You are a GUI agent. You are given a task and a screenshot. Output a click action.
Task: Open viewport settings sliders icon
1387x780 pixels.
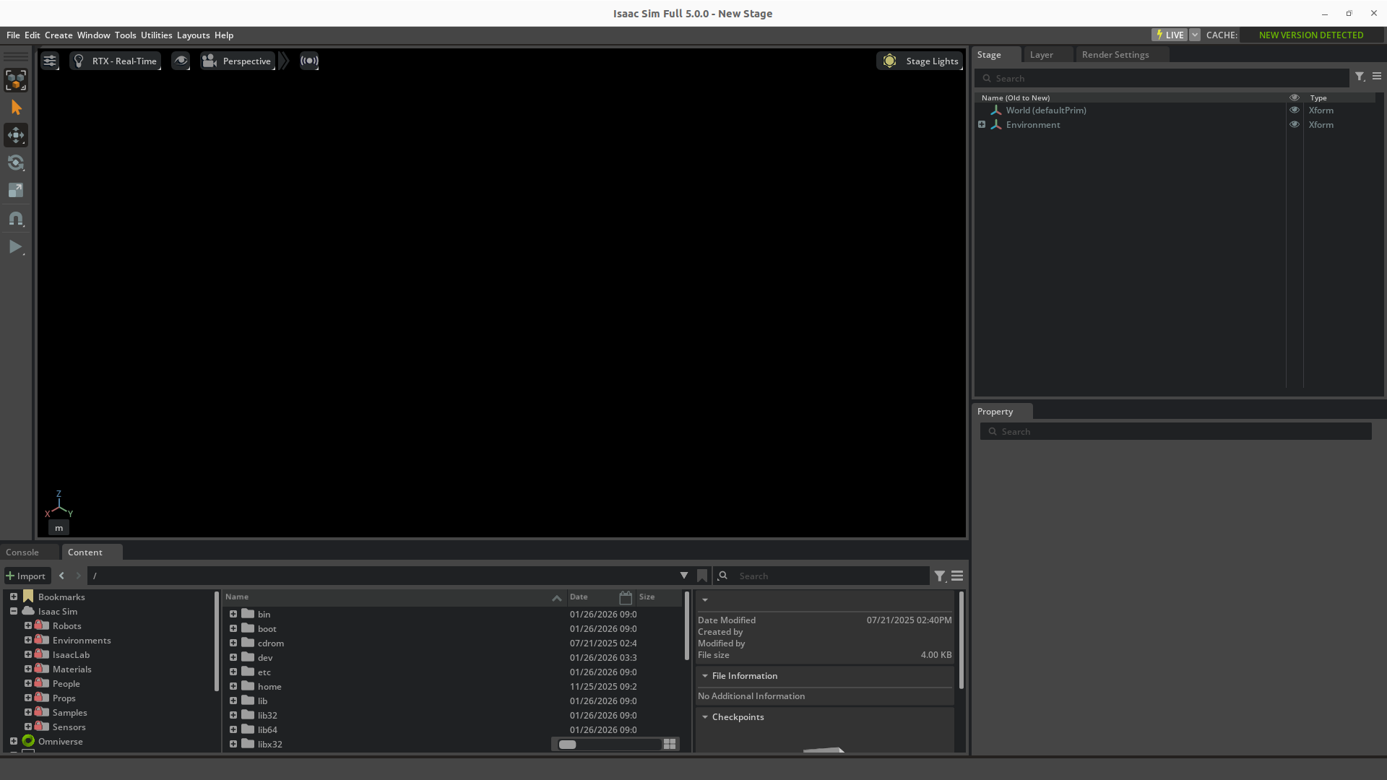pyautogui.click(x=50, y=61)
